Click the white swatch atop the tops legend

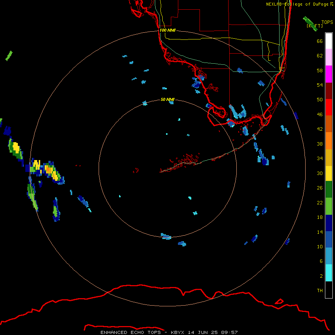tap(329, 41)
